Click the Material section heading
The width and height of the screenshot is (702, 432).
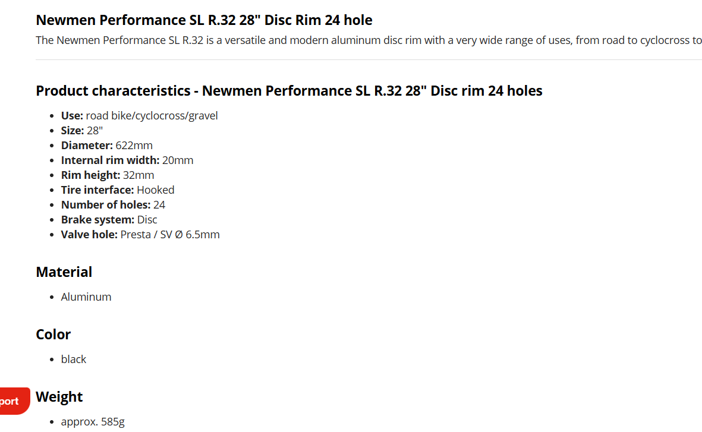pos(64,272)
